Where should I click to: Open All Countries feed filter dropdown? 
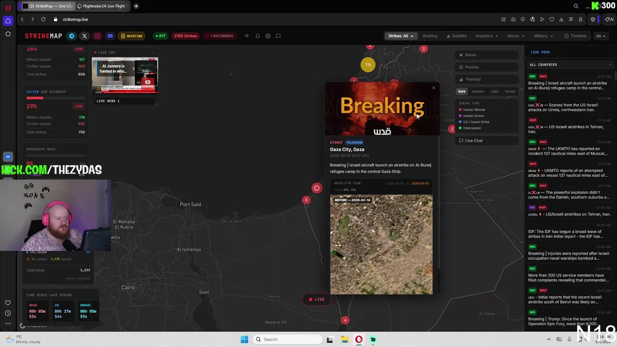tap(570, 65)
